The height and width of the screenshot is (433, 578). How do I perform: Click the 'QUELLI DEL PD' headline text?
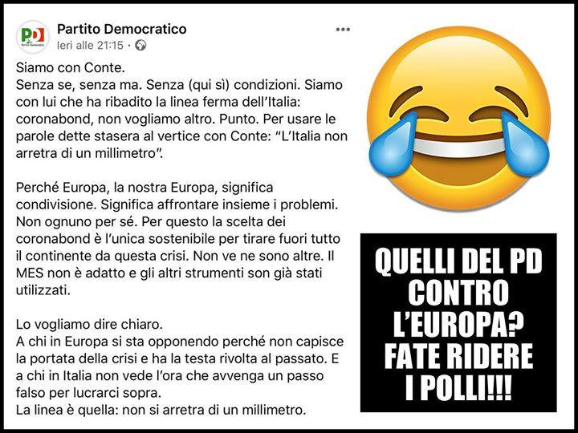click(x=459, y=261)
